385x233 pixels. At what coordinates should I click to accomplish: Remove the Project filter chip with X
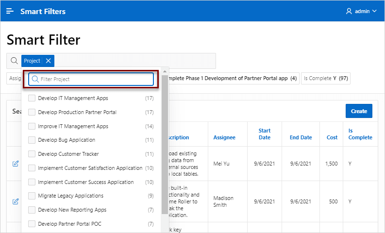click(x=49, y=61)
